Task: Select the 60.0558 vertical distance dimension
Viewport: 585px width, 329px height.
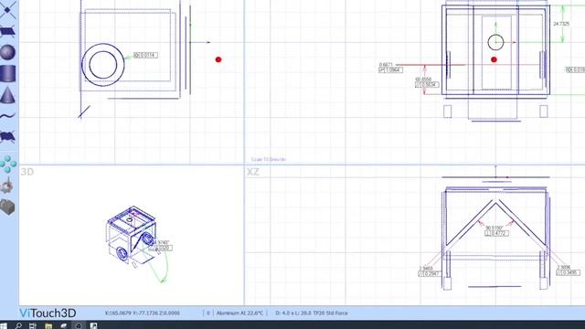Action: tap(423, 80)
